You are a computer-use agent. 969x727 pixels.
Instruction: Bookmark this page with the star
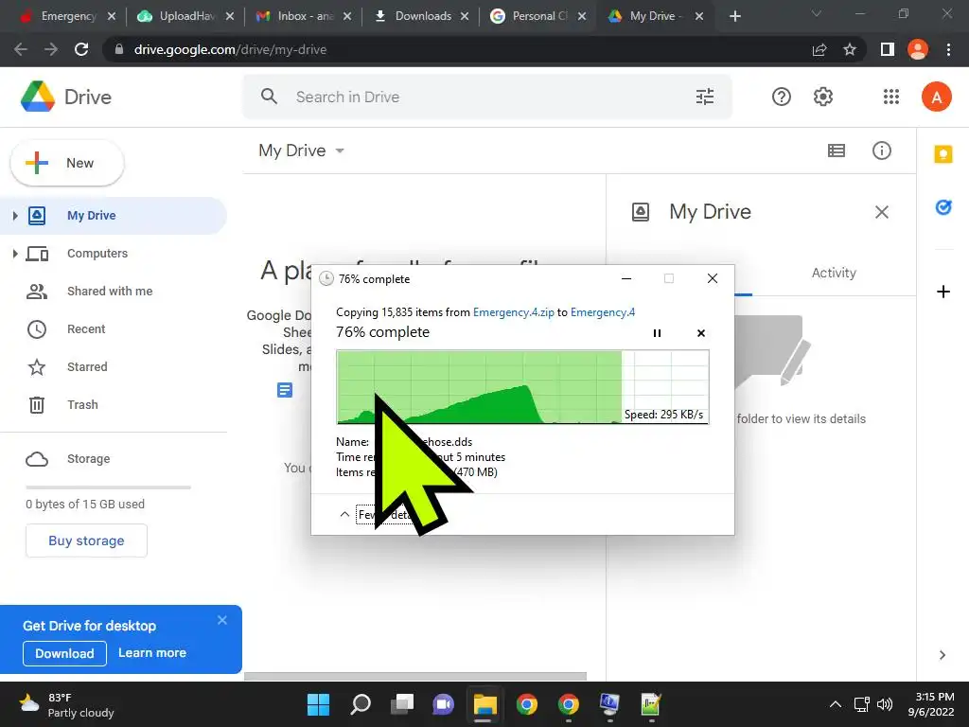(x=850, y=49)
